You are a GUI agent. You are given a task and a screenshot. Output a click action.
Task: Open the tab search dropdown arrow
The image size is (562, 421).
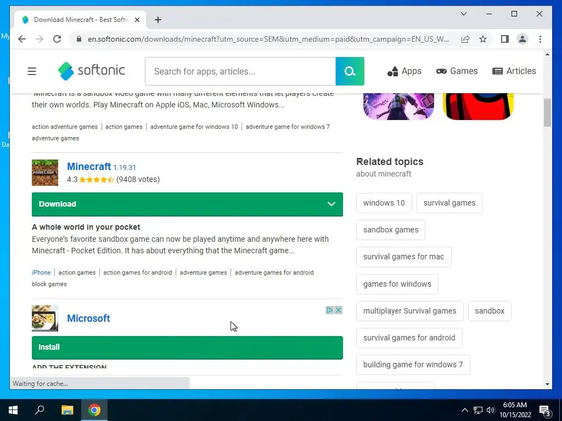[x=464, y=14]
